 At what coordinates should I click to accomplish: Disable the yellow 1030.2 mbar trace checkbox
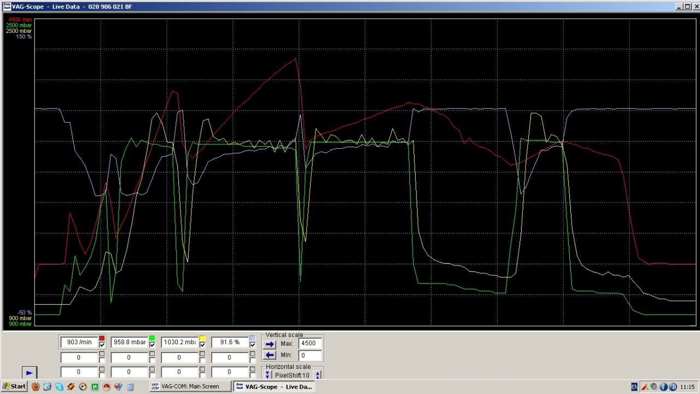[x=202, y=345]
